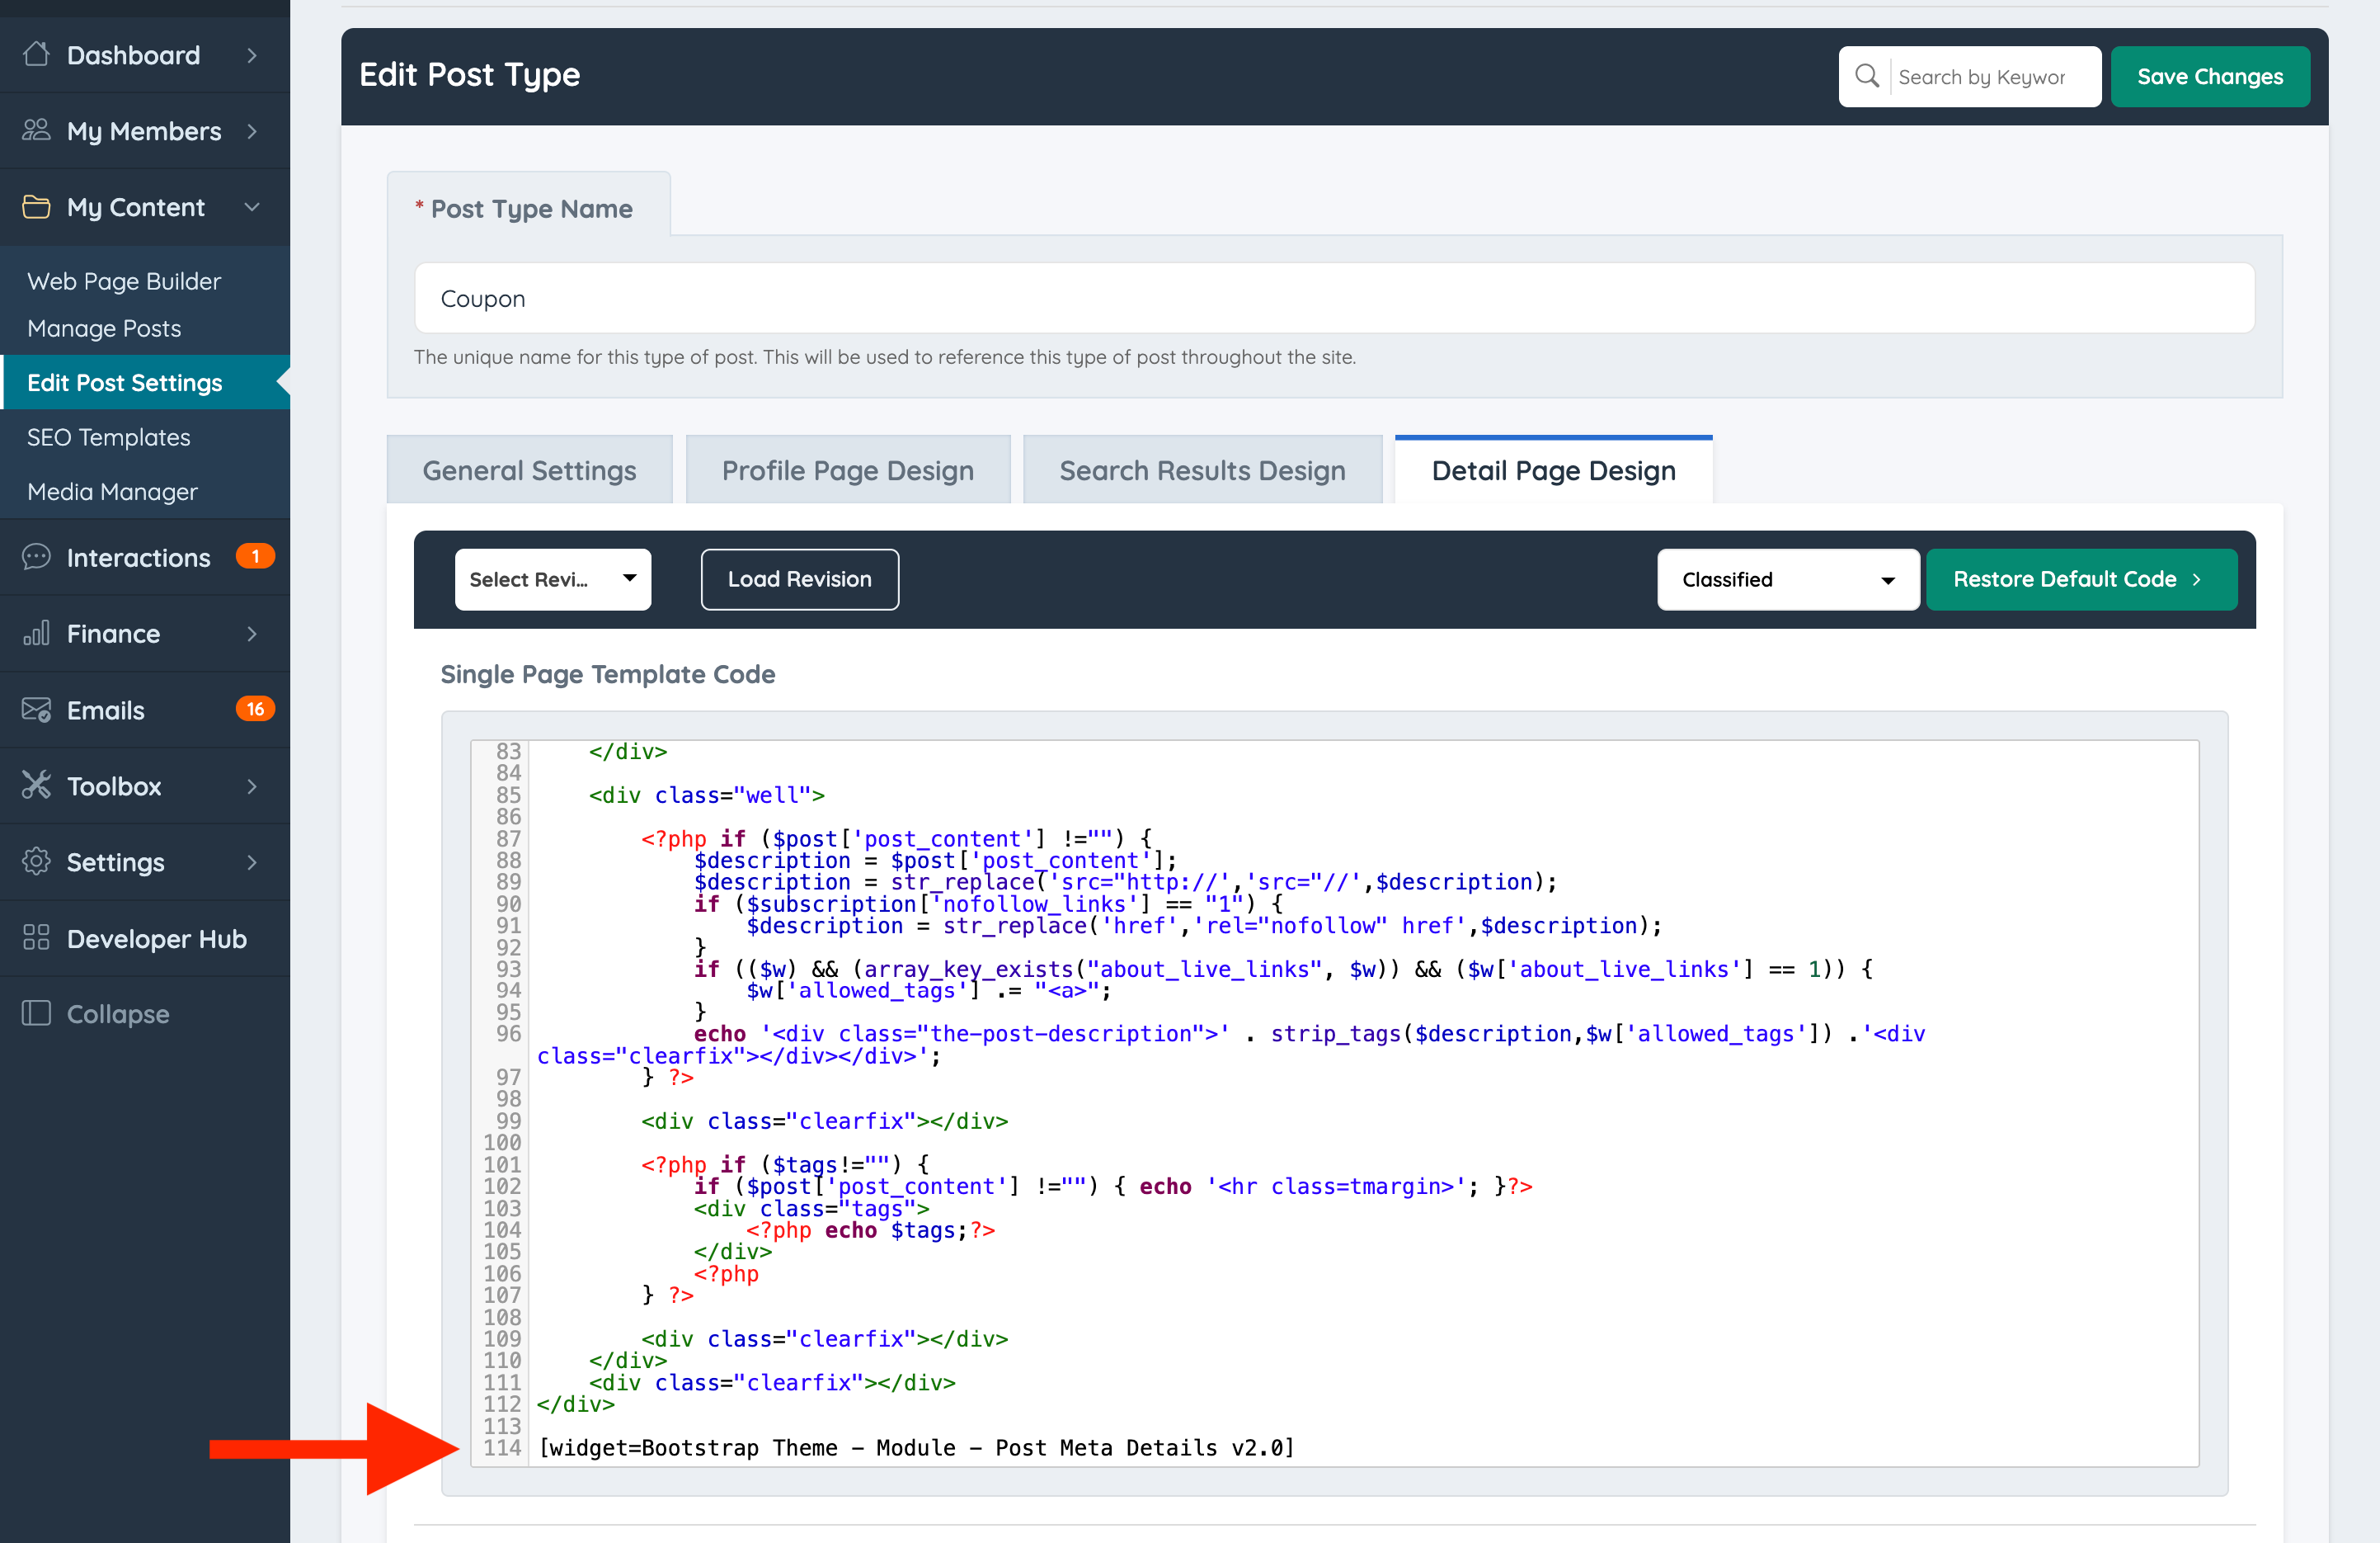Screen dimensions: 2380x1543
Task: Expand the My Members chevron
Action: [x=252, y=131]
